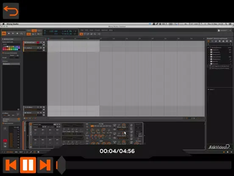Select the Knife tool
234x176 pixels.
[95, 34]
